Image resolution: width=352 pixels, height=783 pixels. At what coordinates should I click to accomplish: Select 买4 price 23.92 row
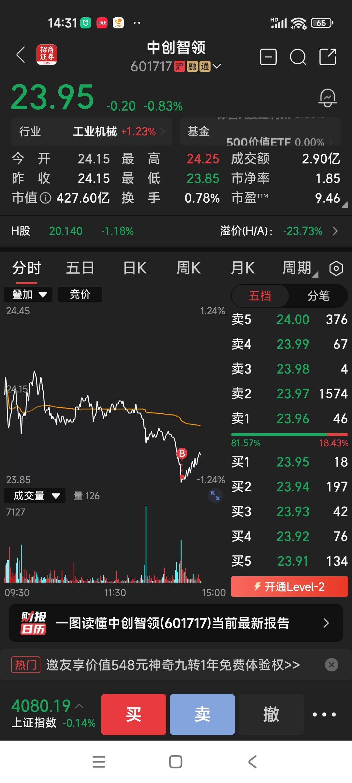coord(289,536)
